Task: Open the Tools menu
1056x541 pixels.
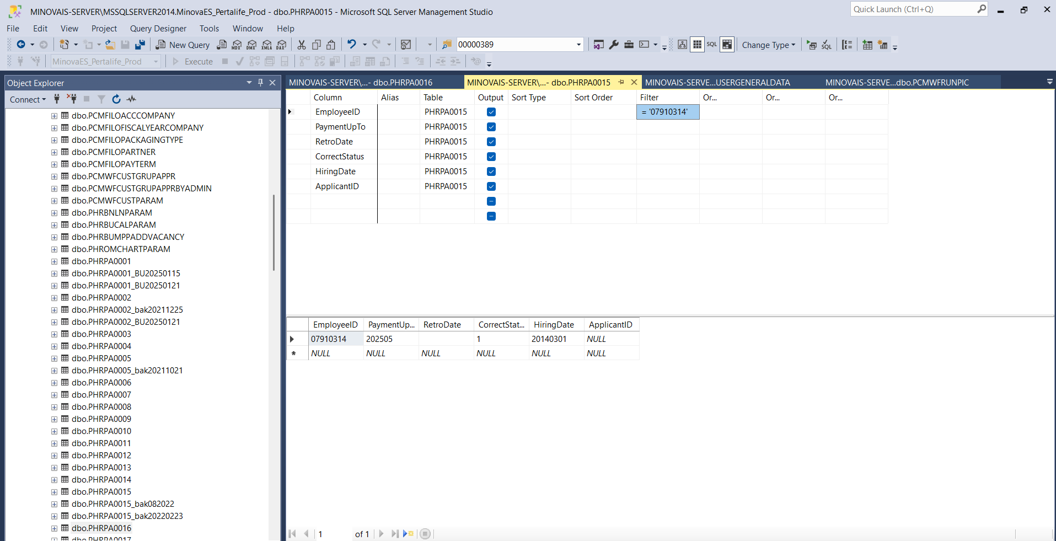Action: point(209,29)
